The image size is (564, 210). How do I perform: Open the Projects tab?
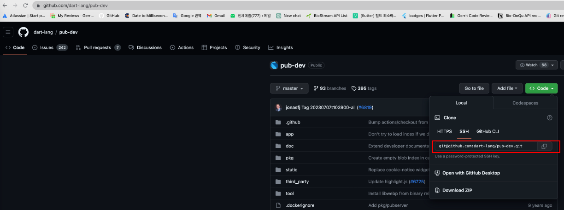[214, 47]
